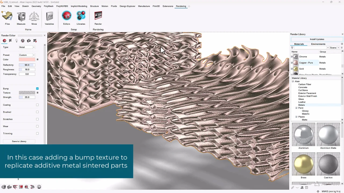Screen dimensions: 344x193
Task: Disable the Bump checkbox
Action: tap(37, 88)
